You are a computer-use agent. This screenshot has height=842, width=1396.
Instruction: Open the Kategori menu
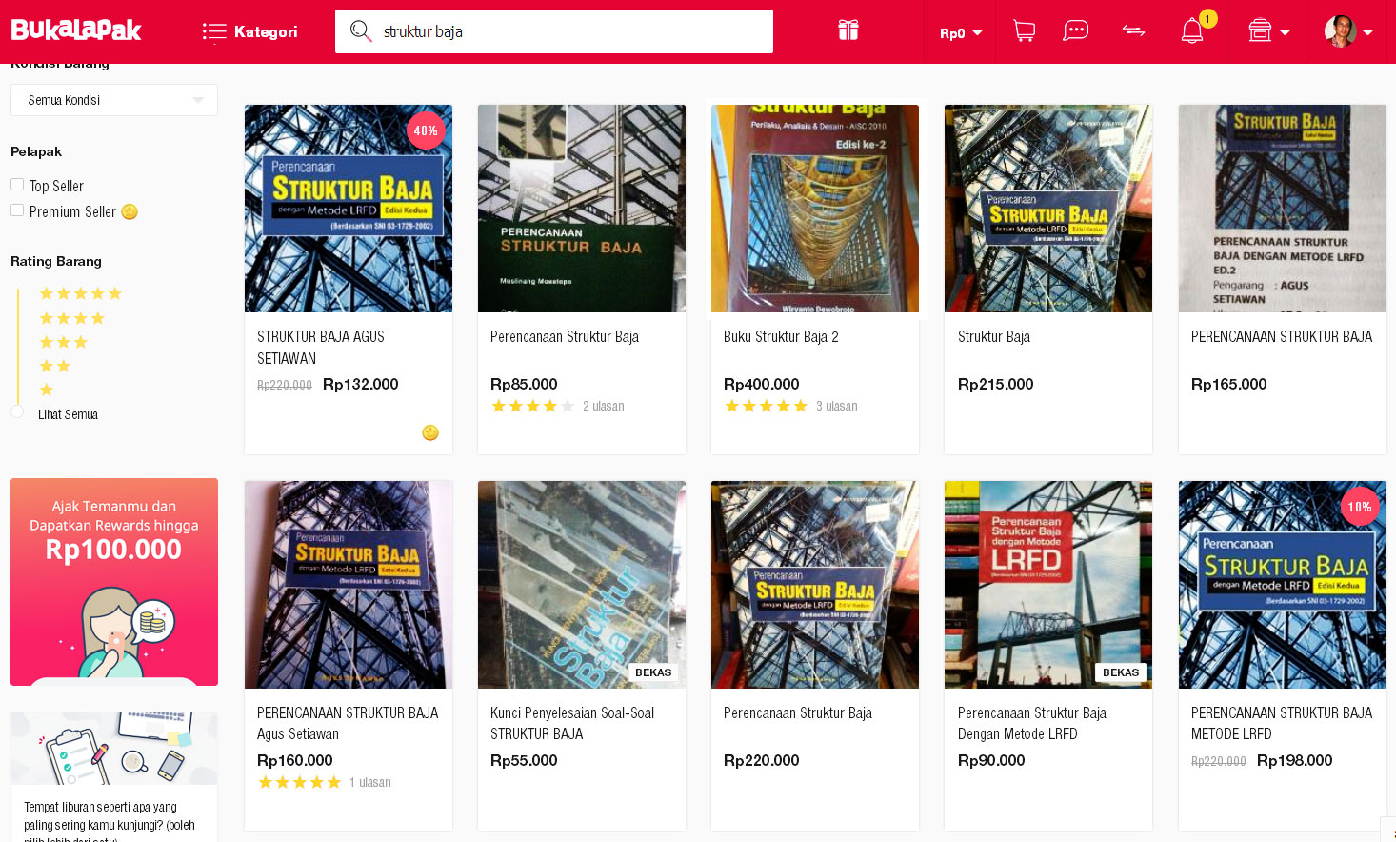[250, 32]
